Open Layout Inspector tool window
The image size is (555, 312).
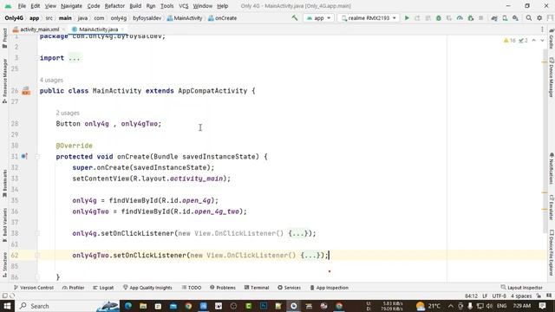522,288
